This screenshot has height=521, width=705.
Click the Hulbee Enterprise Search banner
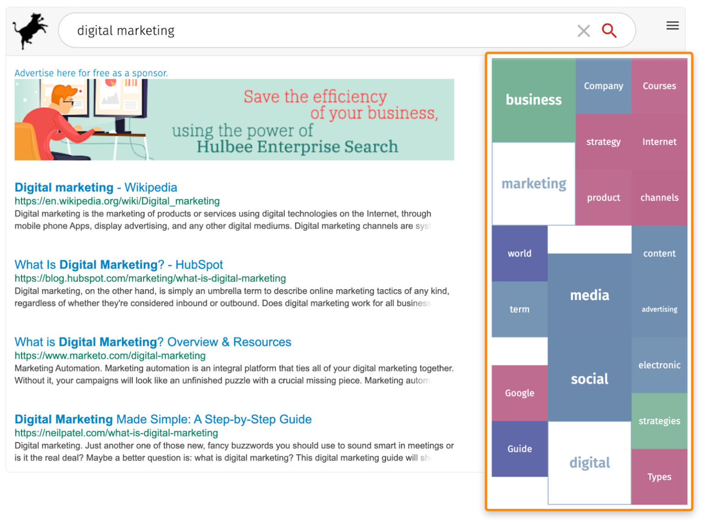click(234, 120)
